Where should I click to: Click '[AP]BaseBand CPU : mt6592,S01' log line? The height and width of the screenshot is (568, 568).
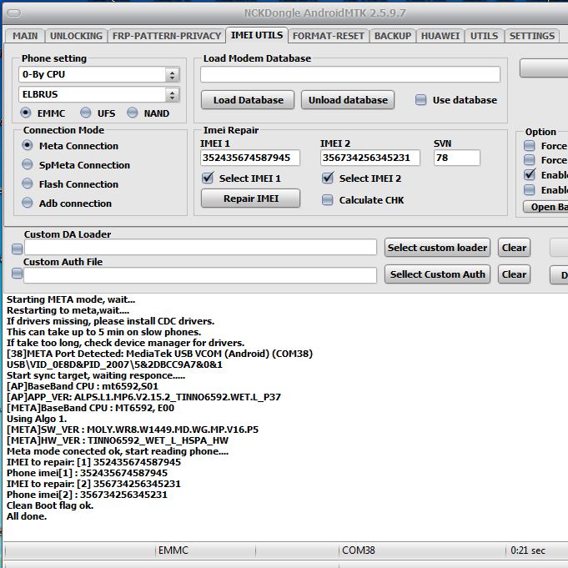click(83, 386)
